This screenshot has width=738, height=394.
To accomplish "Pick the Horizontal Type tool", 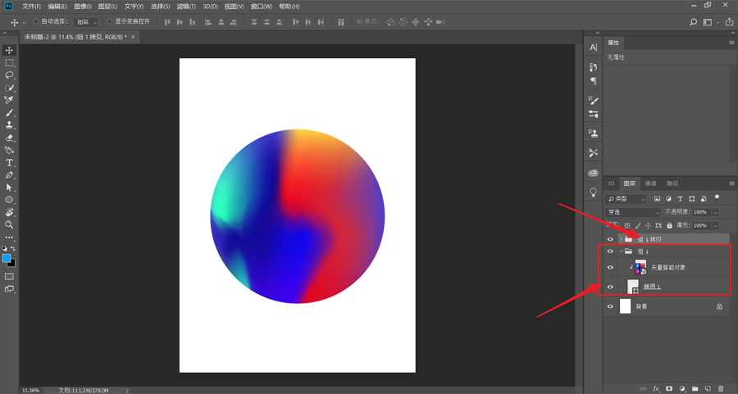I will 10,163.
